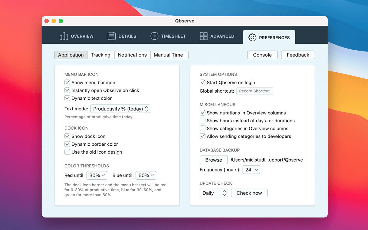The height and width of the screenshot is (230, 368).
Task: Switch to the Tracking preferences segment
Action: coord(101,55)
